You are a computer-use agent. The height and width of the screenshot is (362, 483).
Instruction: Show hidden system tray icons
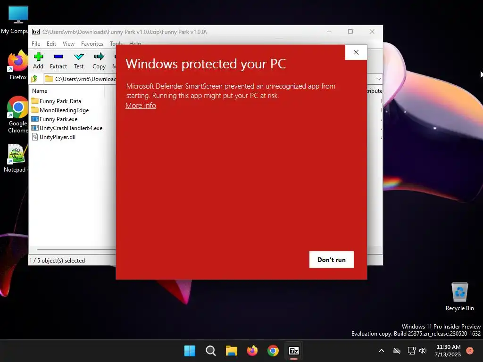coord(381,351)
